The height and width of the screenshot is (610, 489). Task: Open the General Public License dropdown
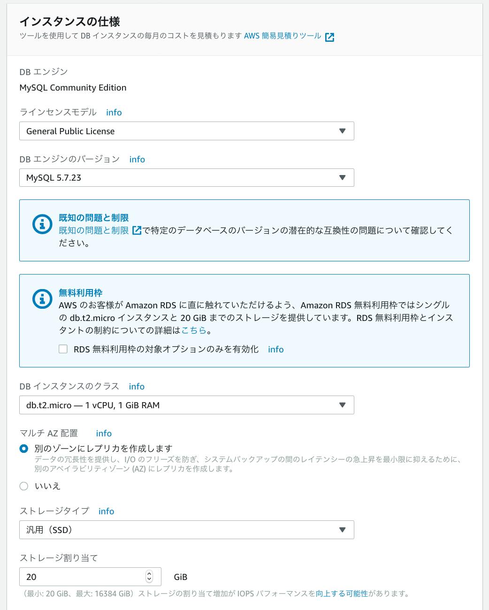[186, 131]
